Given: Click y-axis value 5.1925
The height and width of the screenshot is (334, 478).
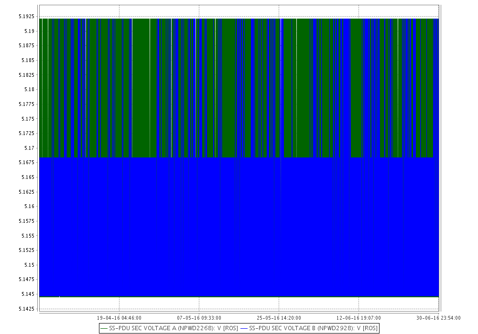Looking at the screenshot, I should pyautogui.click(x=26, y=16).
